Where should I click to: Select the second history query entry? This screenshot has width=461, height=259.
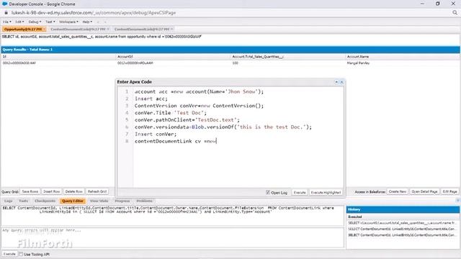click(x=403, y=229)
